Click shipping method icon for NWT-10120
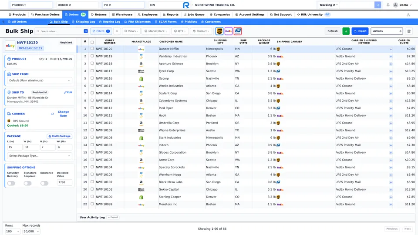Screen dimensions: 418x235 coord(391,49)
